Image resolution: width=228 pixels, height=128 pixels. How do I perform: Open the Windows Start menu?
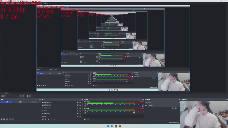108,126
